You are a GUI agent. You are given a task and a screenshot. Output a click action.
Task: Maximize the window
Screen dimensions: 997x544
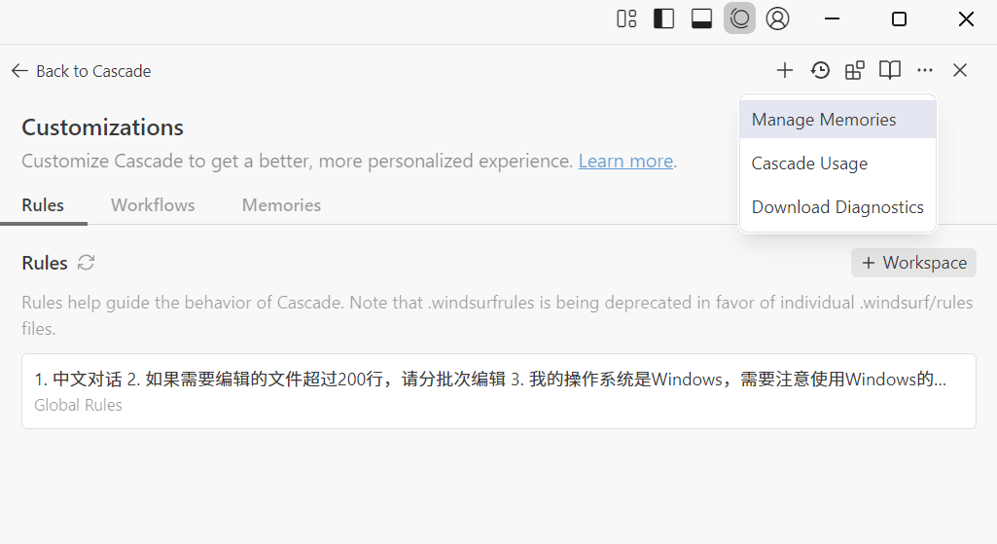coord(899,18)
